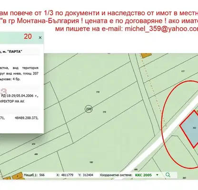Expand the coordinate system dropdown arrow
This screenshot has width=198, height=190.
(x=157, y=175)
